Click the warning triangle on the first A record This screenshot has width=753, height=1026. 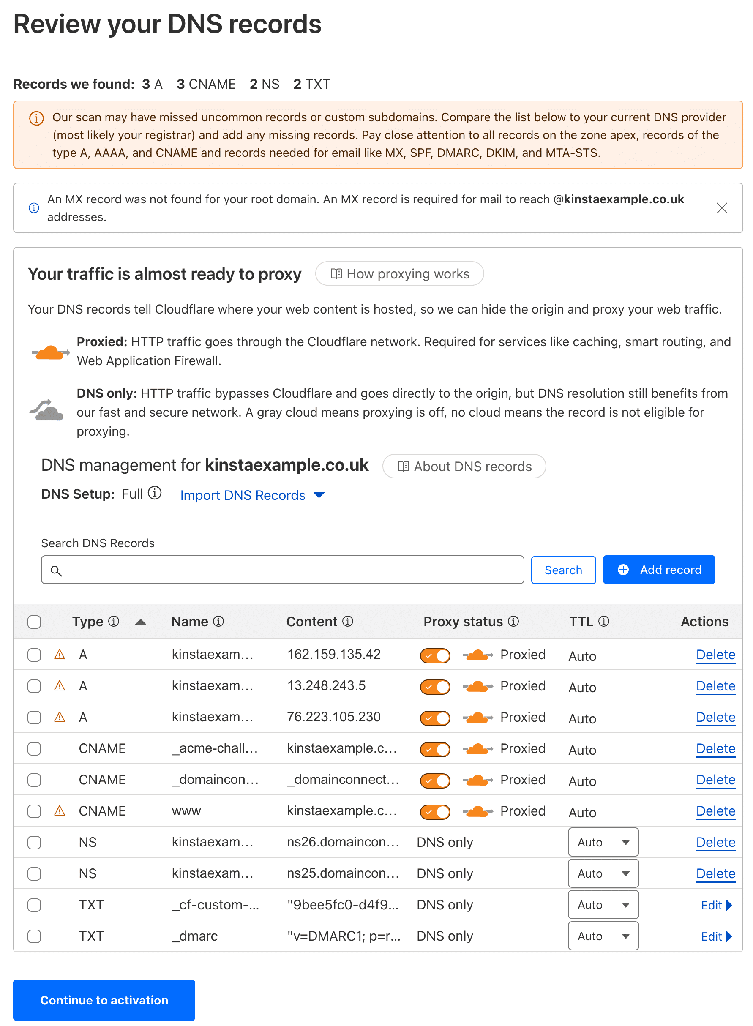point(59,655)
